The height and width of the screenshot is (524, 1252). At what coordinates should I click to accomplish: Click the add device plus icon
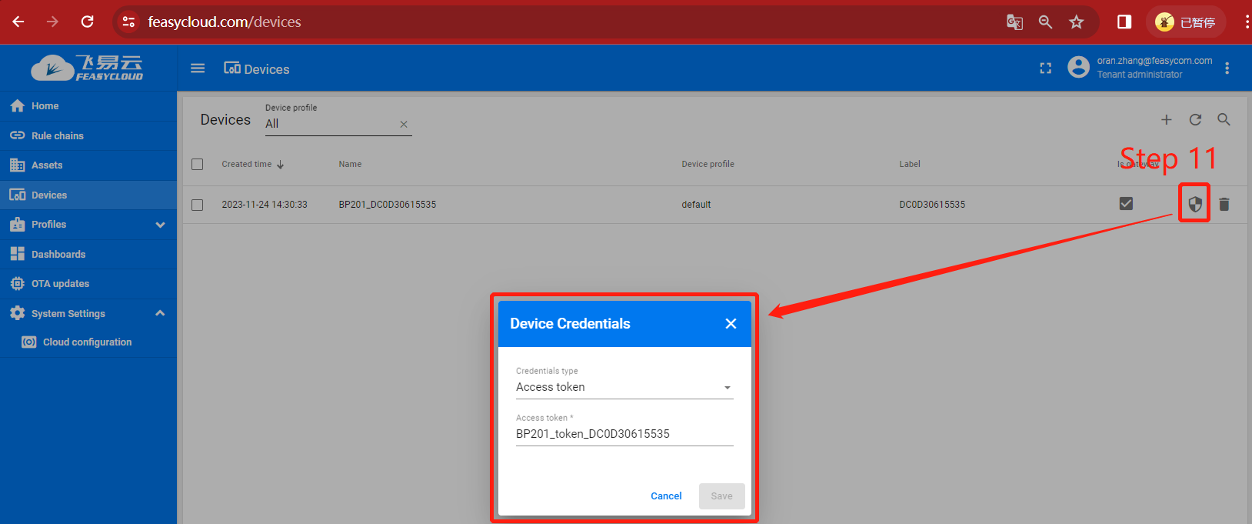(1166, 119)
